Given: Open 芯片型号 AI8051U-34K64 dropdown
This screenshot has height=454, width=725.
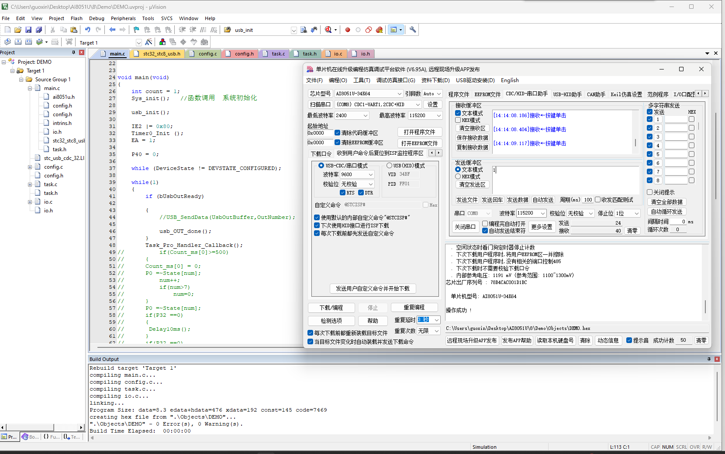Looking at the screenshot, I should click(399, 94).
